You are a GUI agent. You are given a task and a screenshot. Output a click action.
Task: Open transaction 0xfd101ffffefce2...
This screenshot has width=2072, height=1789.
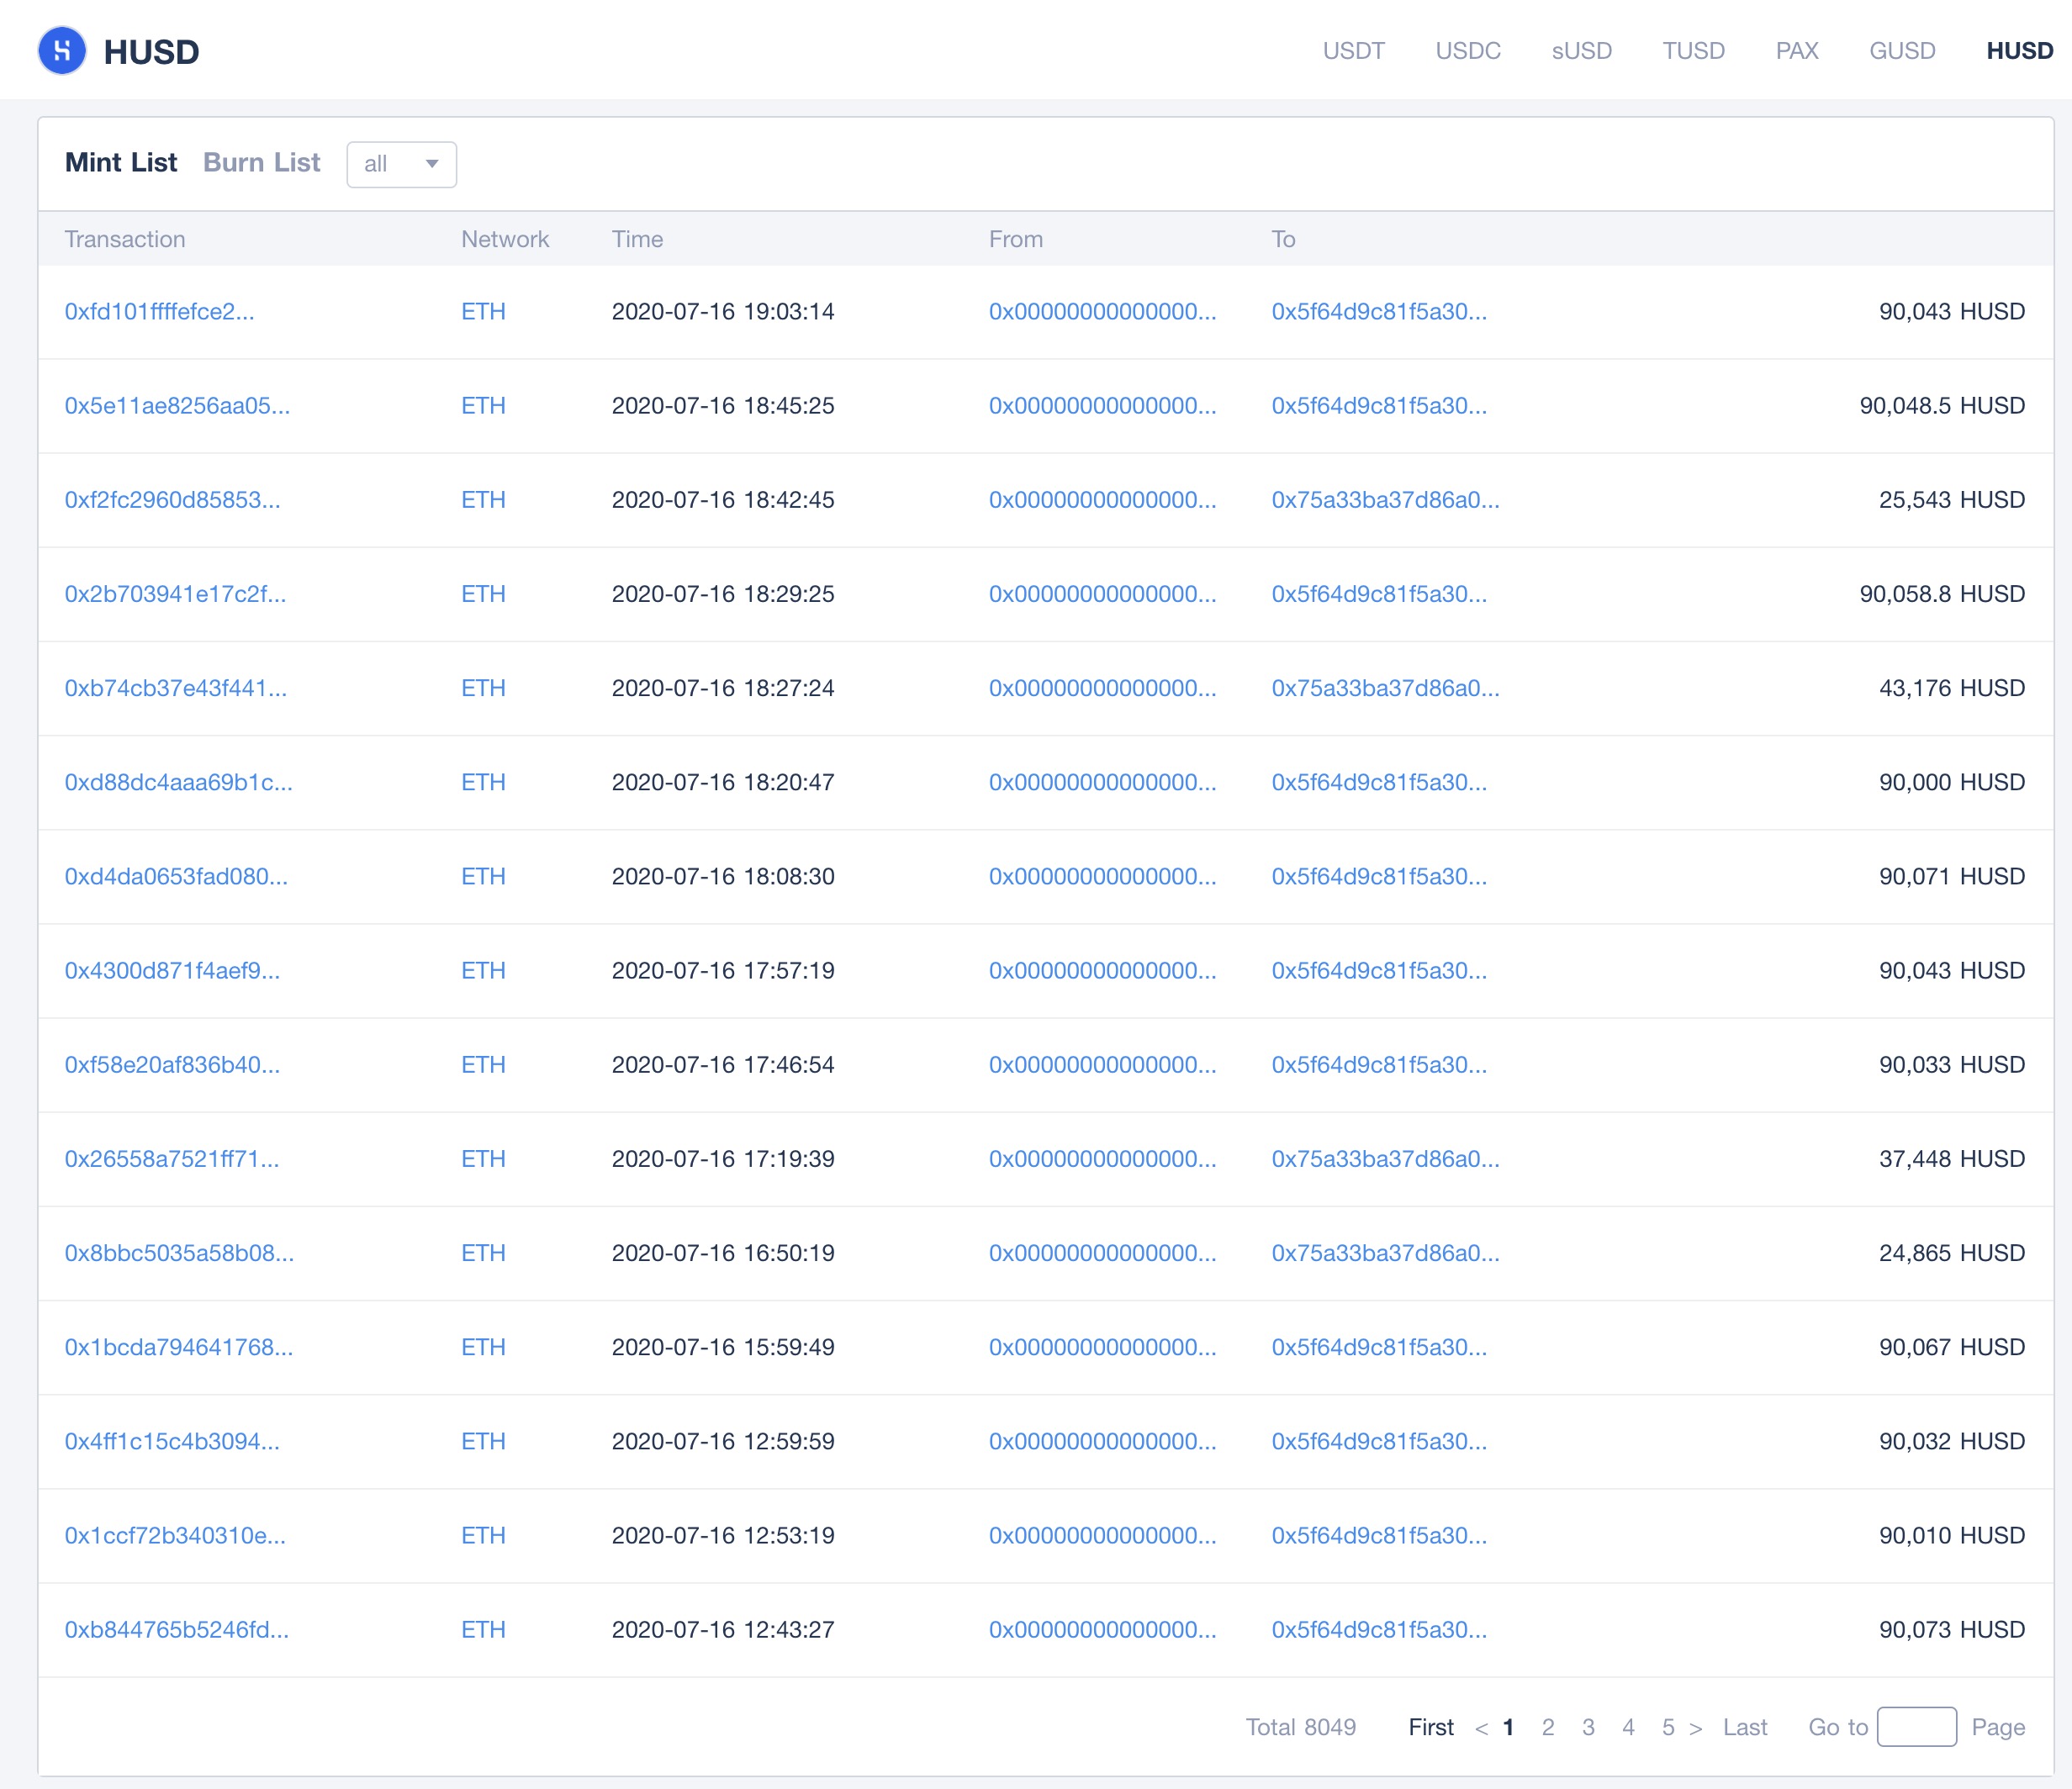pyautogui.click(x=159, y=312)
